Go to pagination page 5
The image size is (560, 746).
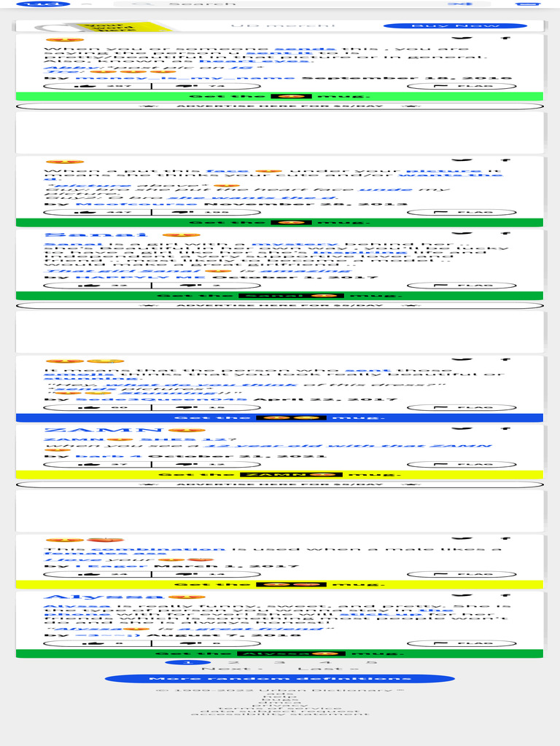coord(371,662)
